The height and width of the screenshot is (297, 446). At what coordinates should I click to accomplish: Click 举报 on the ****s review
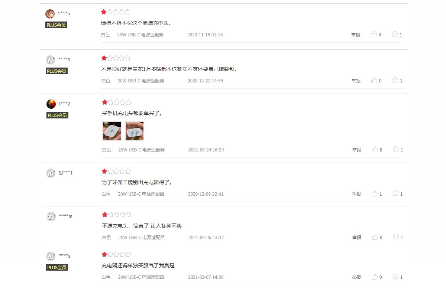tap(356, 277)
